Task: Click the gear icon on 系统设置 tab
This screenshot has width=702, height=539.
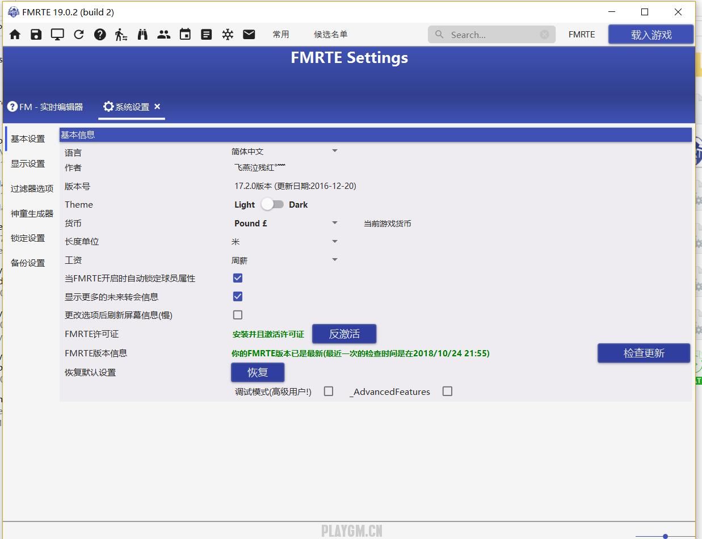Action: [x=108, y=107]
